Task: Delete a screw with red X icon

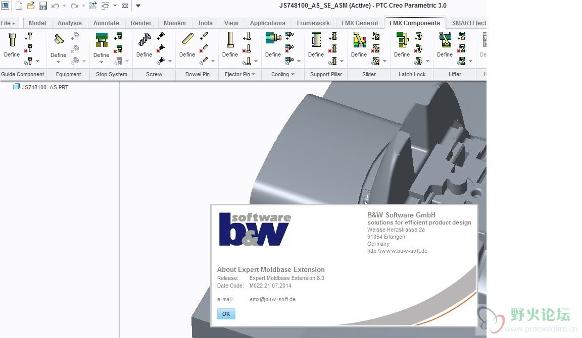Action: [x=161, y=48]
